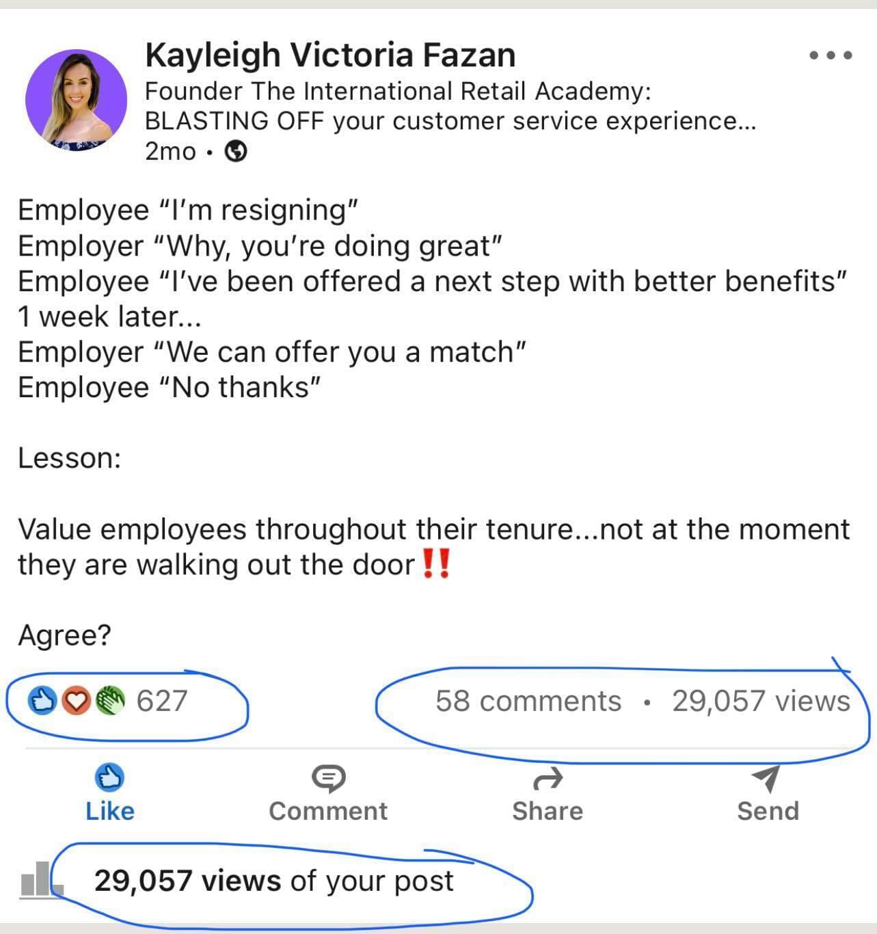This screenshot has width=877, height=934.
Task: Open the 58 comments link
Action: point(528,701)
